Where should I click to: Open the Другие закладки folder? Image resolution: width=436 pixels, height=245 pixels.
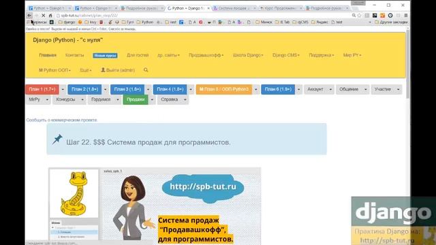point(391,22)
